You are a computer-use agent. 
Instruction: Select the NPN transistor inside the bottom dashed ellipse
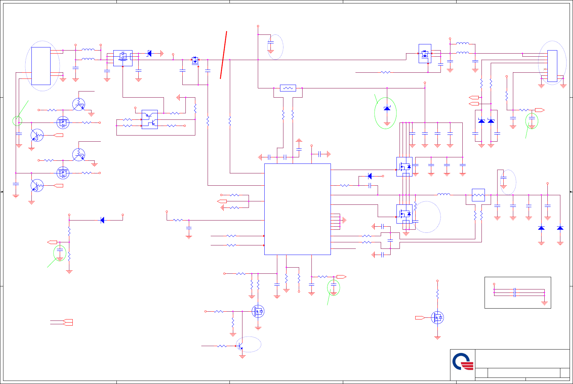[240, 346]
